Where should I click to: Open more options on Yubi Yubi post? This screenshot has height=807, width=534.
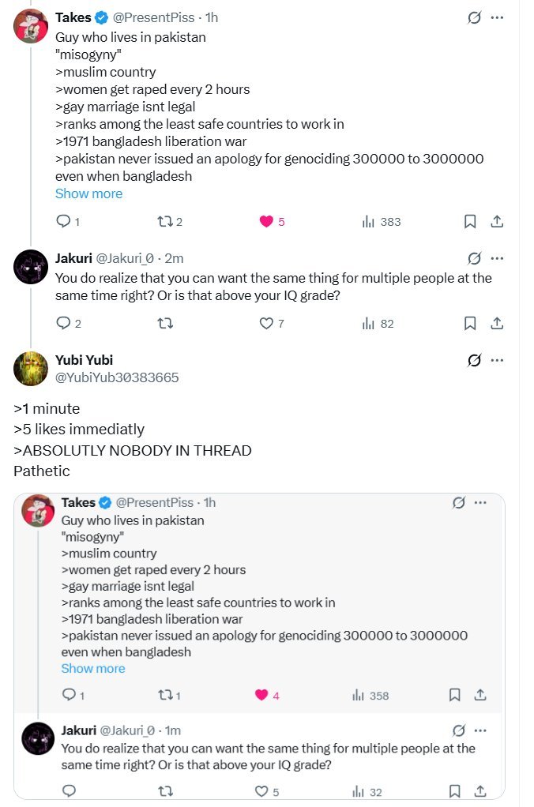pos(497,360)
